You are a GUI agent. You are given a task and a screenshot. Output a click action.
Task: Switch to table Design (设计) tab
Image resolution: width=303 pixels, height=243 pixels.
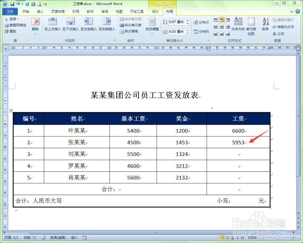(155, 11)
